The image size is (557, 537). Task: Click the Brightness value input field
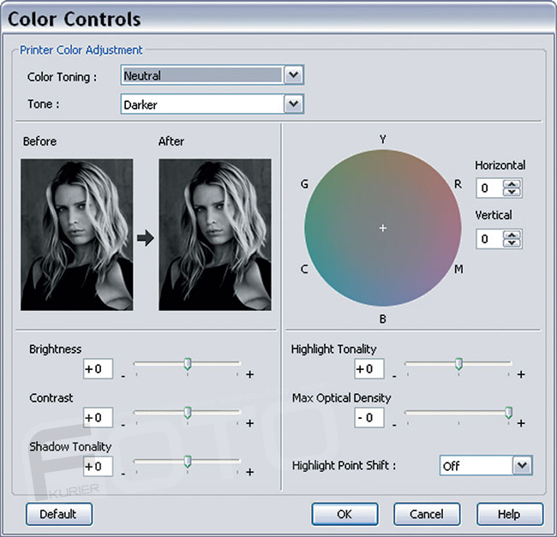tap(98, 369)
